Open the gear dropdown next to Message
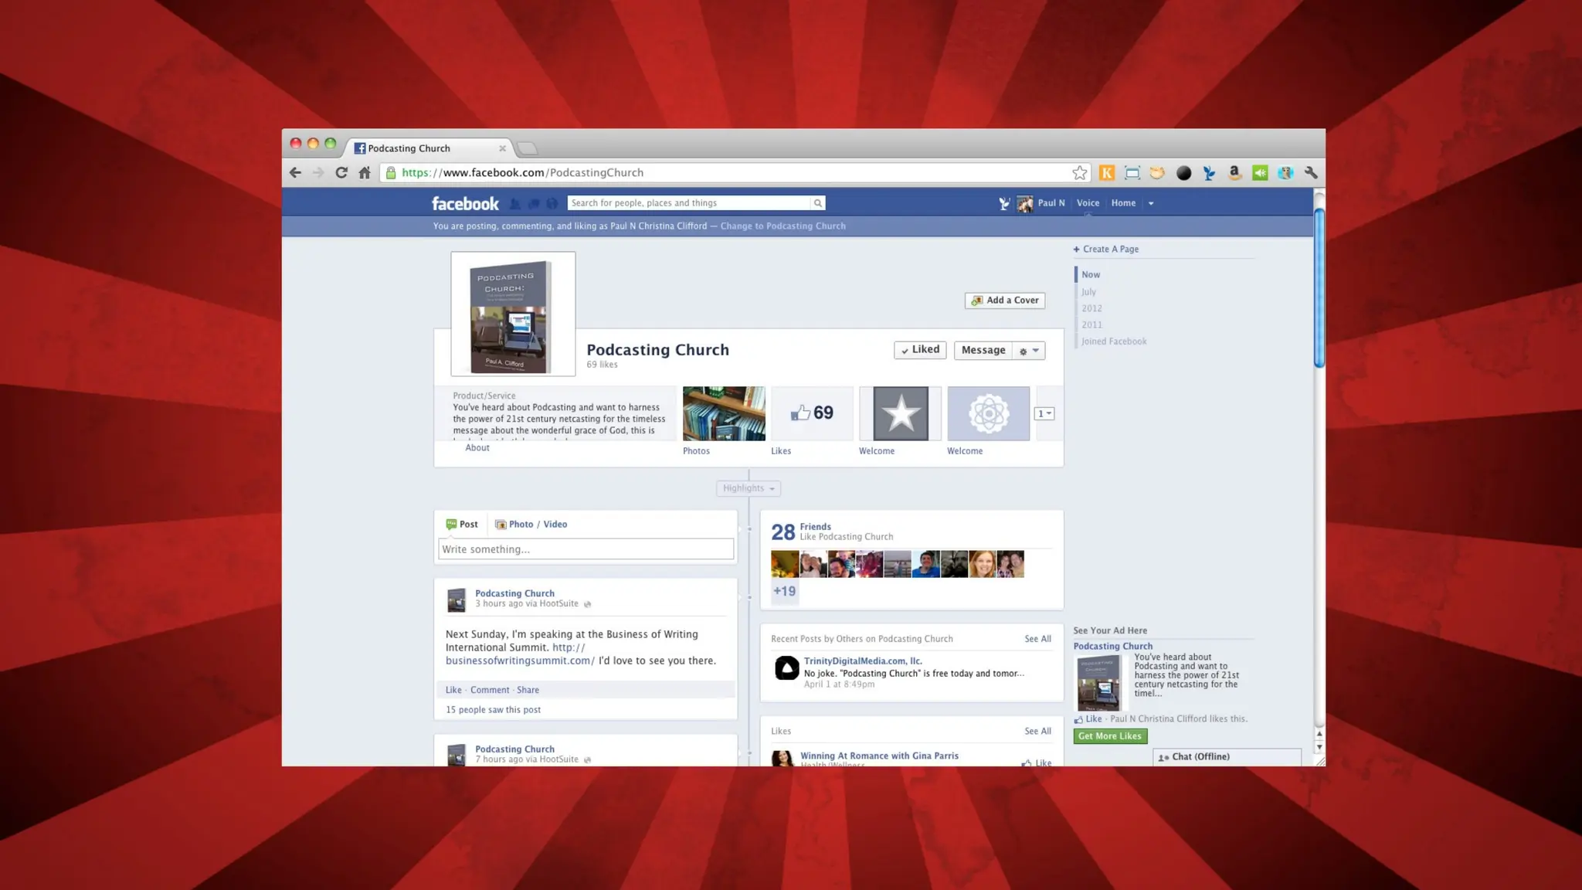 pyautogui.click(x=1029, y=351)
